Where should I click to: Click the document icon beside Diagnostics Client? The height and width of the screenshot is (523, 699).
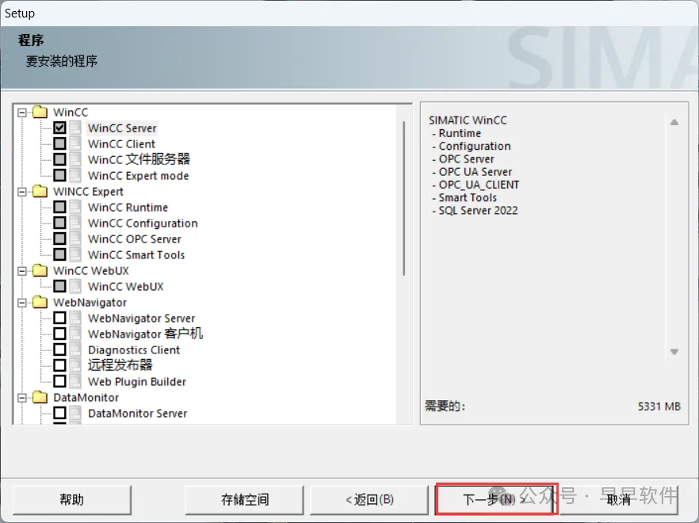pyautogui.click(x=75, y=349)
